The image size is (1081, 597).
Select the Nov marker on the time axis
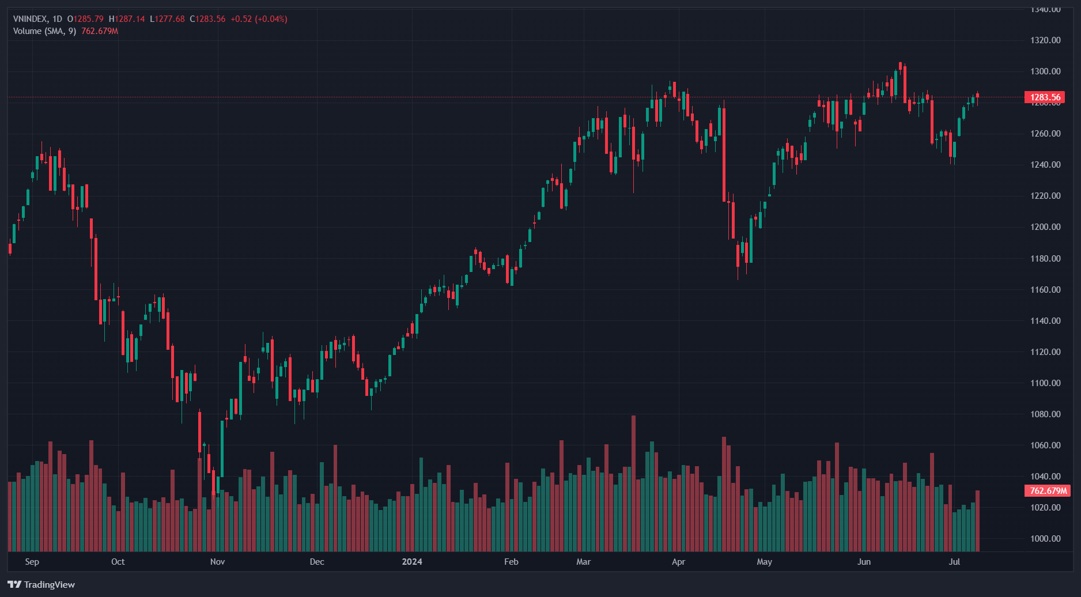click(x=217, y=562)
